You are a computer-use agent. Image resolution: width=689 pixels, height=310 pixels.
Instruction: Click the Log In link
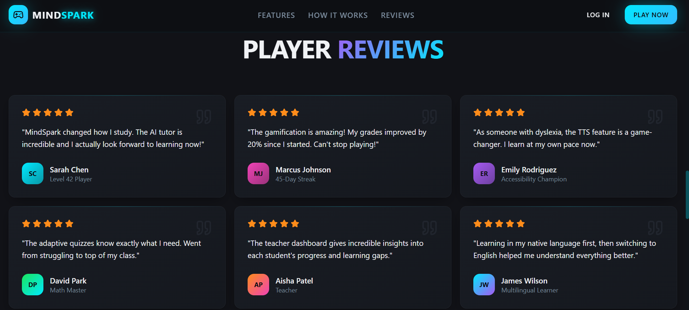(598, 15)
